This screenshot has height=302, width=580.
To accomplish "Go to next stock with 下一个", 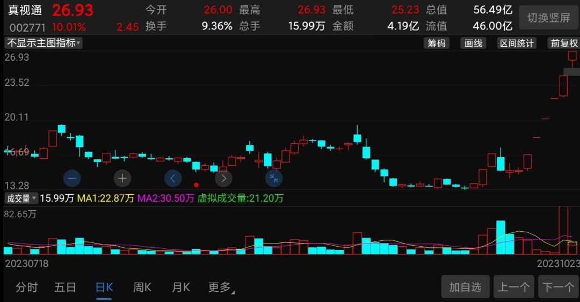I will click(x=559, y=287).
